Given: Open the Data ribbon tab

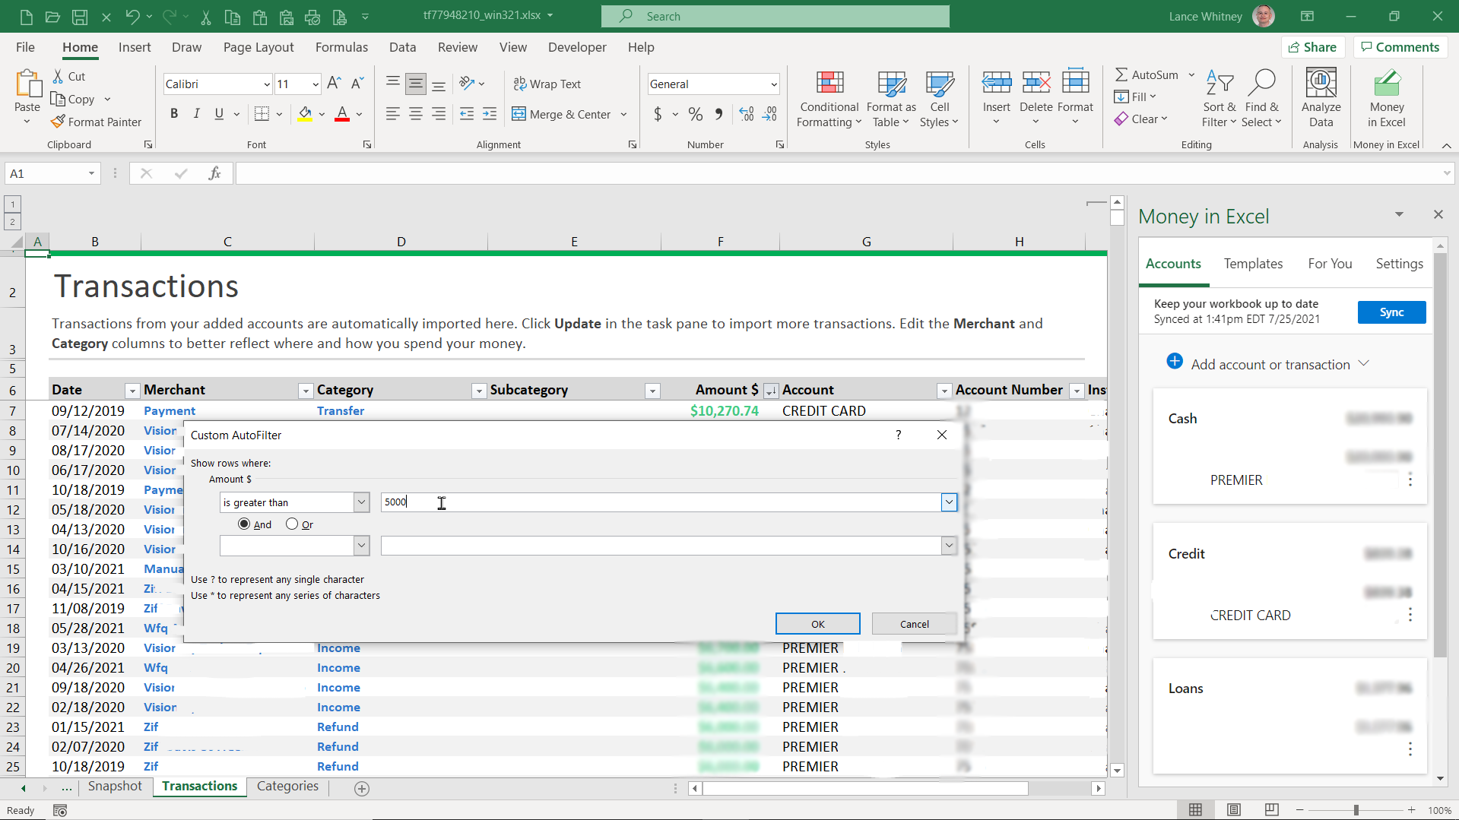Looking at the screenshot, I should (x=402, y=47).
